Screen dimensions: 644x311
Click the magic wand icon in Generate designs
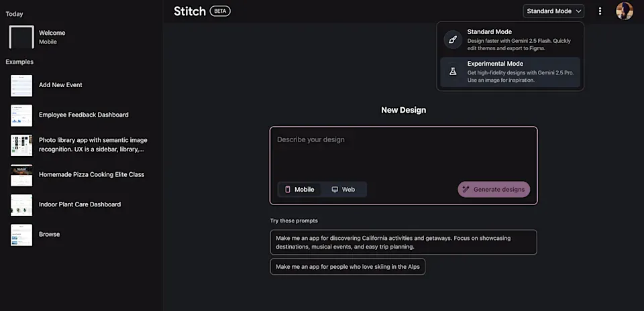point(466,190)
